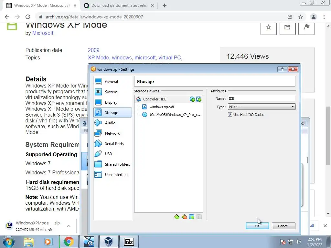Screen dimensions: 331x248
Task: Open Shared Folders settings category
Action: coord(112,164)
